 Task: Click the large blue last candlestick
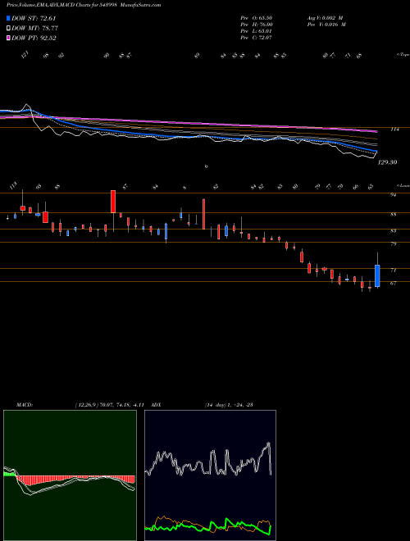[x=377, y=275]
